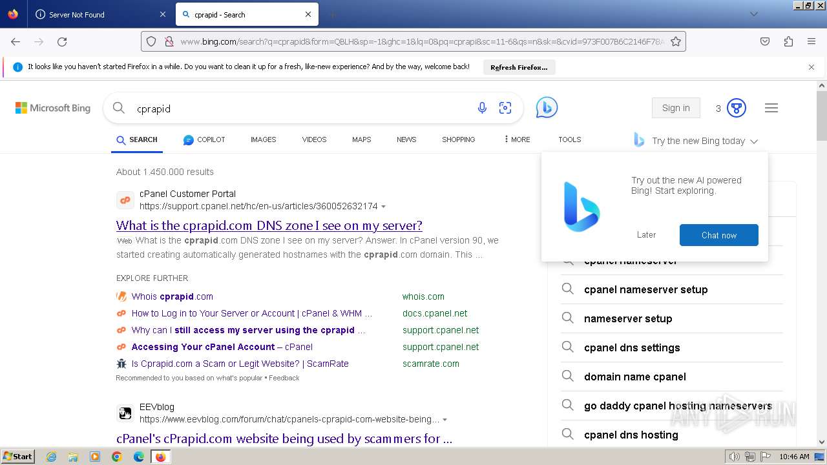This screenshot has height=465, width=827.
Task: Click the shield tracking protection icon
Action: point(151,41)
